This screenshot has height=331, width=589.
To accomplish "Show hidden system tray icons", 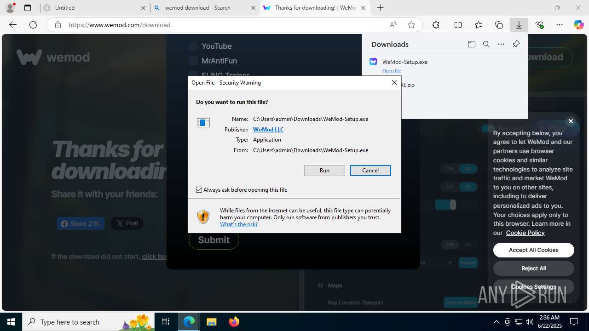I will [496, 322].
